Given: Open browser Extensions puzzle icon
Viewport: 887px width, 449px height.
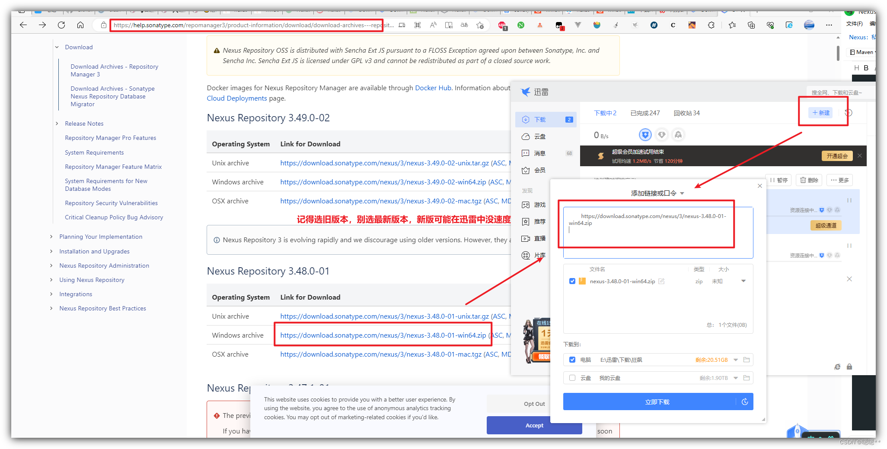Looking at the screenshot, I should tap(711, 25).
